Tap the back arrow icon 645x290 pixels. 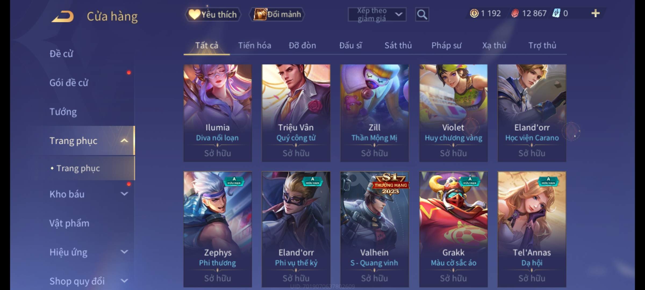pos(62,16)
